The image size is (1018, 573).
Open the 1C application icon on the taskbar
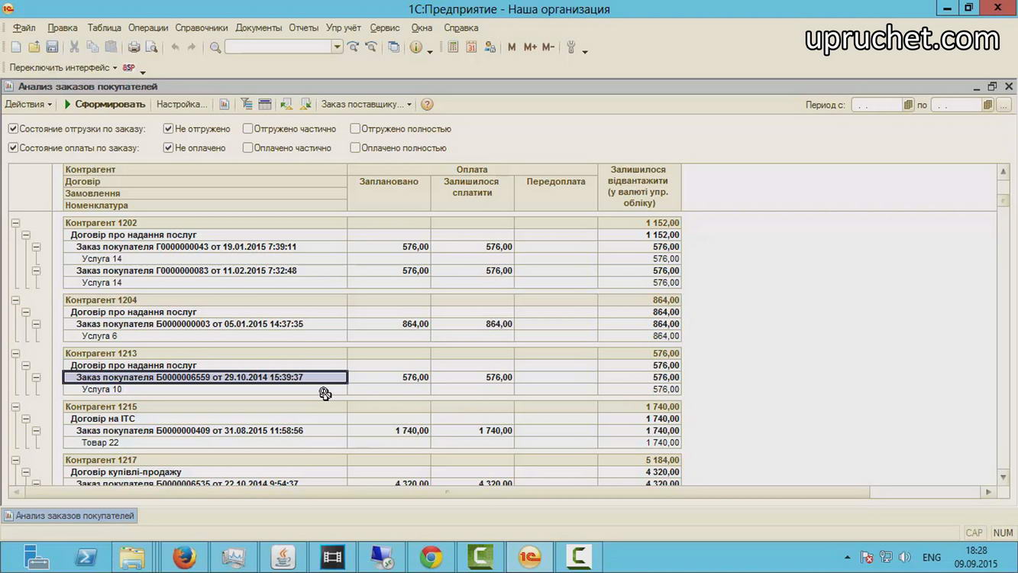click(529, 557)
